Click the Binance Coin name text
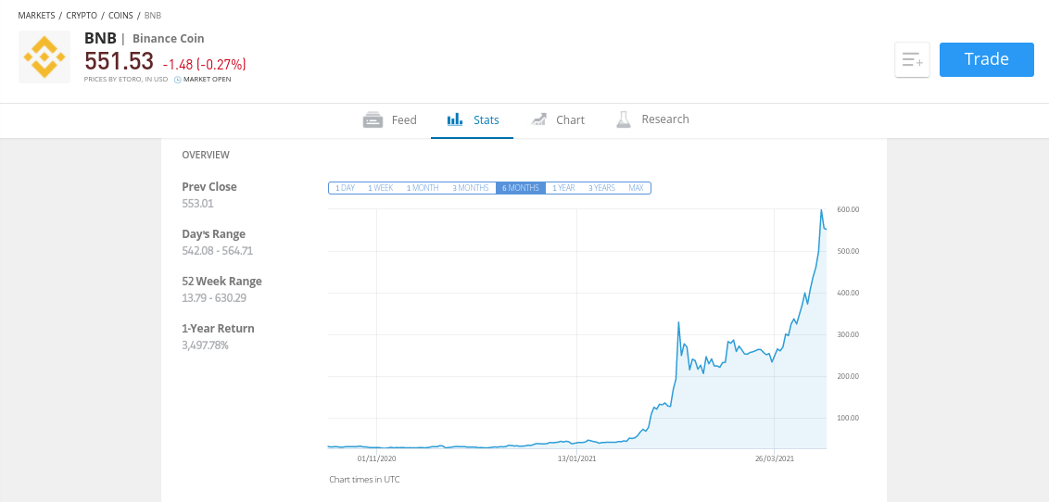This screenshot has height=502, width=1049. coord(169,38)
